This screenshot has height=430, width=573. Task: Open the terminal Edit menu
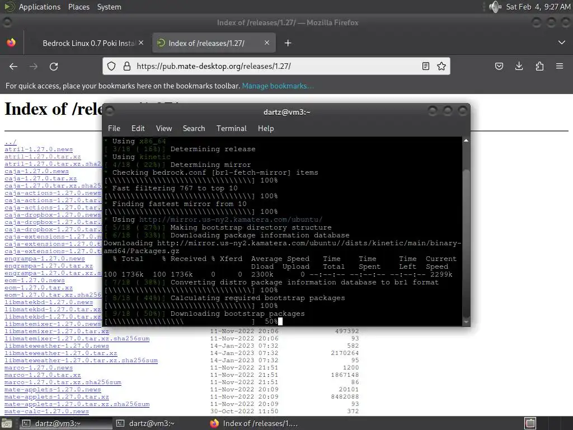pos(138,128)
